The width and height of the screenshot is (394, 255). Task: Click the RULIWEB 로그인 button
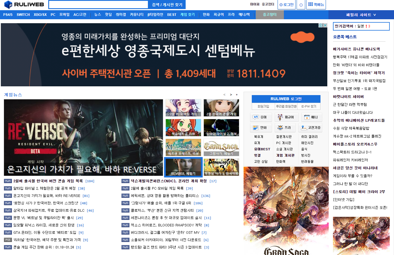pyautogui.click(x=286, y=99)
